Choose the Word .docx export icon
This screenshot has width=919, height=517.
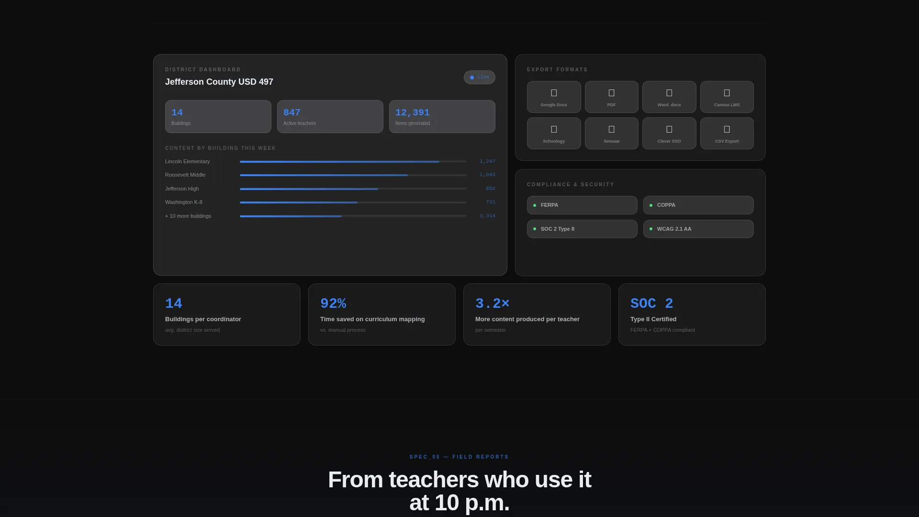(x=669, y=93)
